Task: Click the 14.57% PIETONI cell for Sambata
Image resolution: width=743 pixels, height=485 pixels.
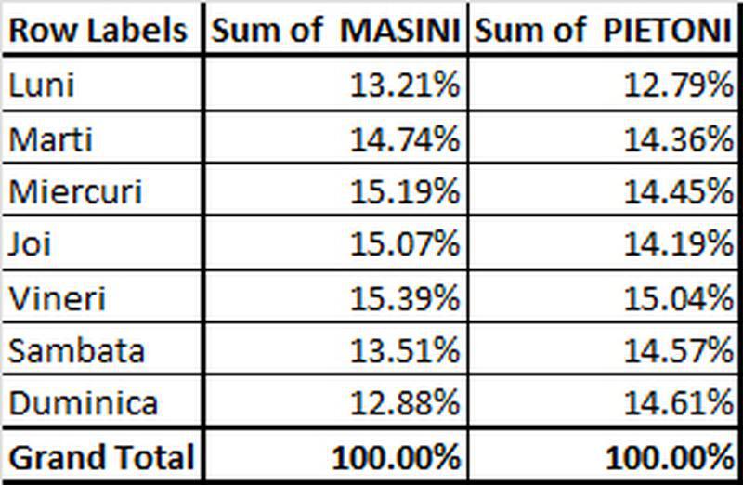Action: (x=603, y=349)
